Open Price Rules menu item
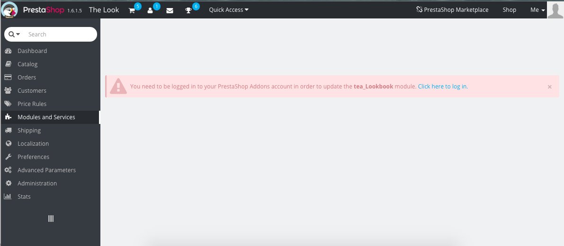This screenshot has height=246, width=564. (50, 104)
